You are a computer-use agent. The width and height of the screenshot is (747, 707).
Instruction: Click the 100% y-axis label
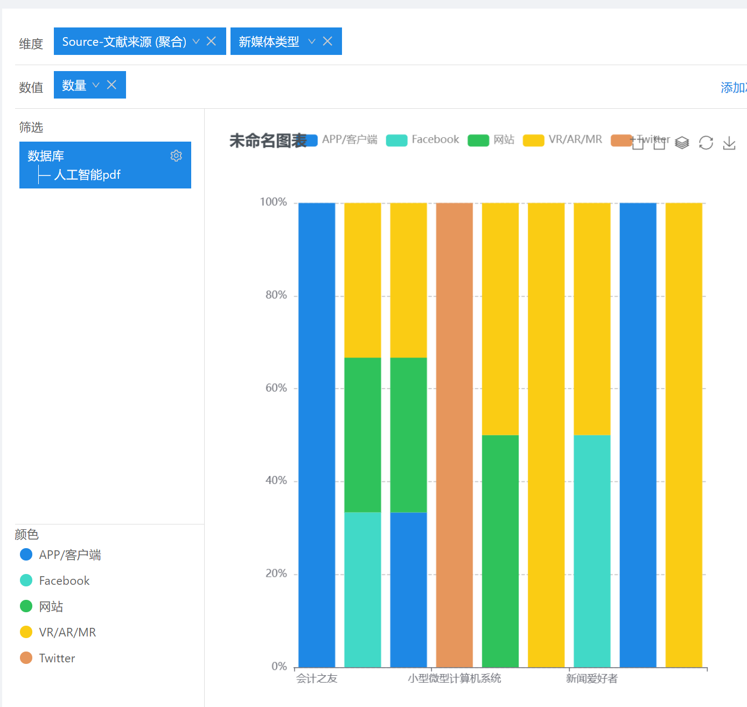pyautogui.click(x=274, y=202)
